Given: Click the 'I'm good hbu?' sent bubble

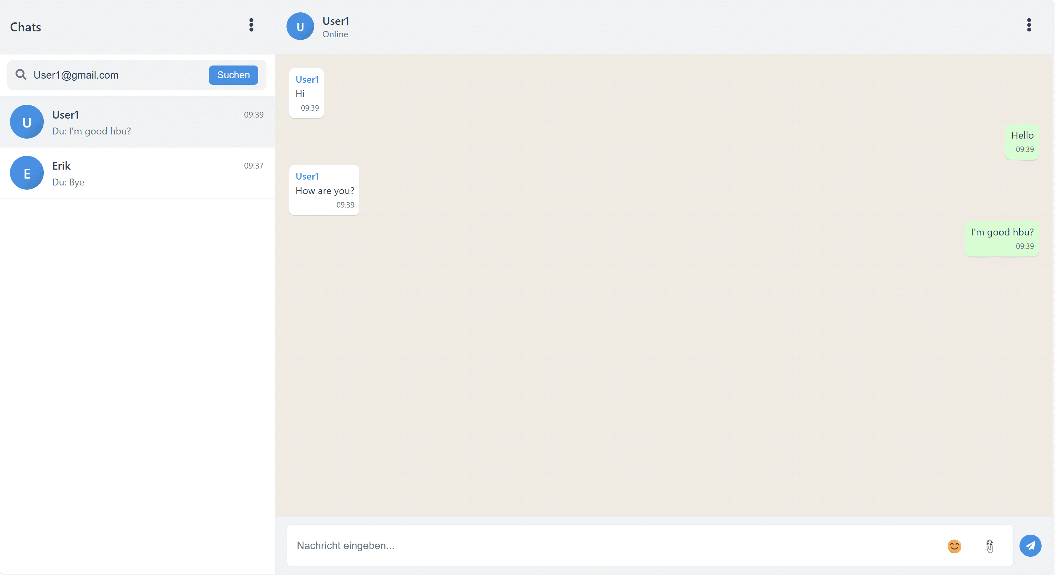Looking at the screenshot, I should (1001, 239).
